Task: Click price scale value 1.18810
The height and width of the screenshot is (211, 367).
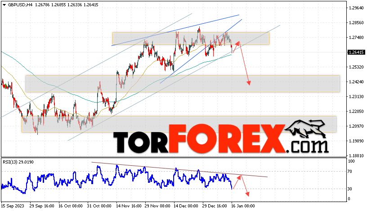Action: 356,155
